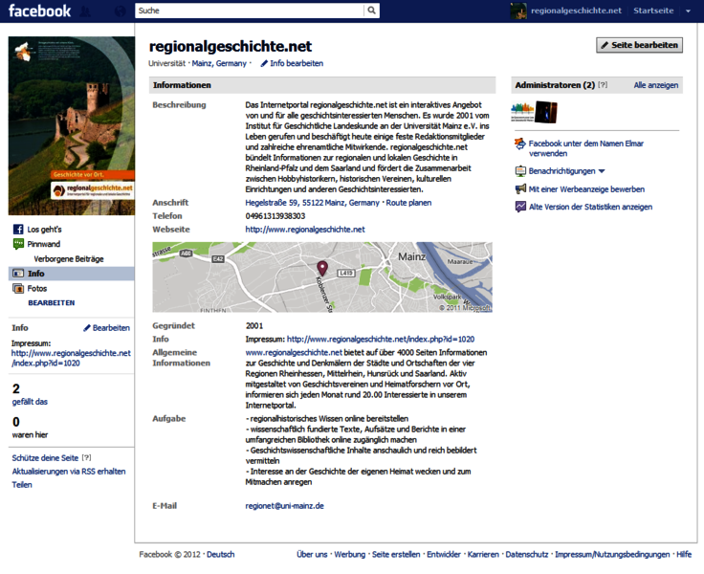Screen dimensions: 704x574
Task: Open Startseite in the top bar
Action: 653,11
